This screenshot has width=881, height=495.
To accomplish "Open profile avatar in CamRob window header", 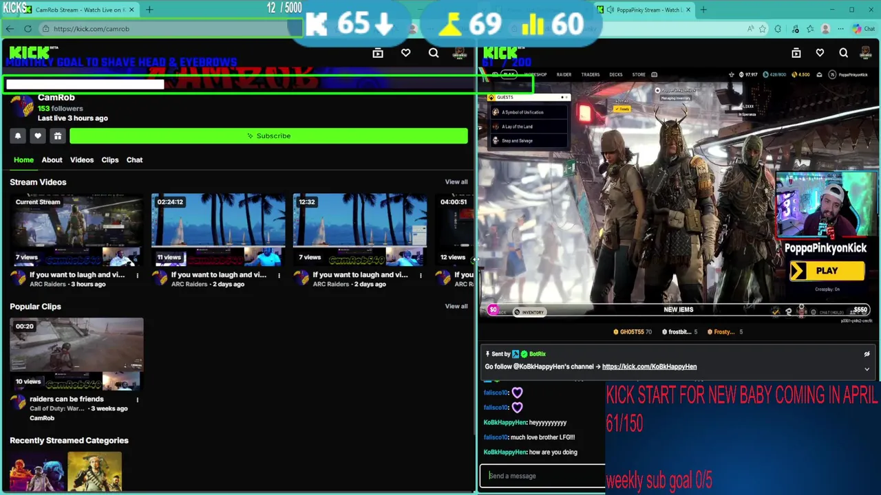I will point(459,53).
